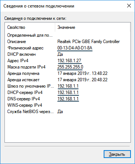The width and height of the screenshot is (135, 164).
Task: Close the dialog with the X button
Action: pyautogui.click(x=129, y=6)
